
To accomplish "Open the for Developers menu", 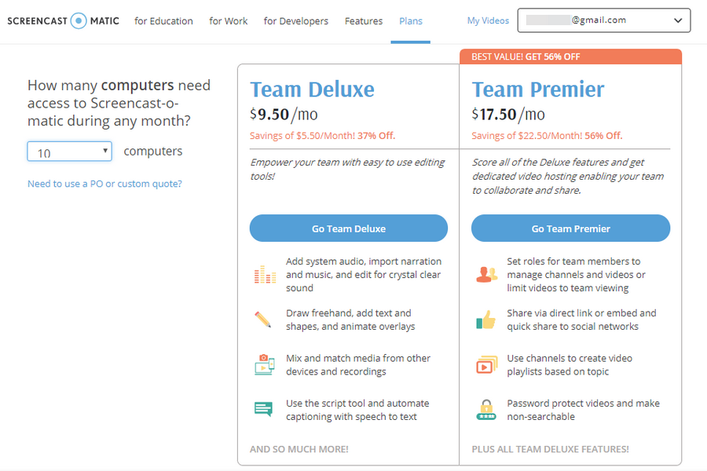I will tap(296, 21).
